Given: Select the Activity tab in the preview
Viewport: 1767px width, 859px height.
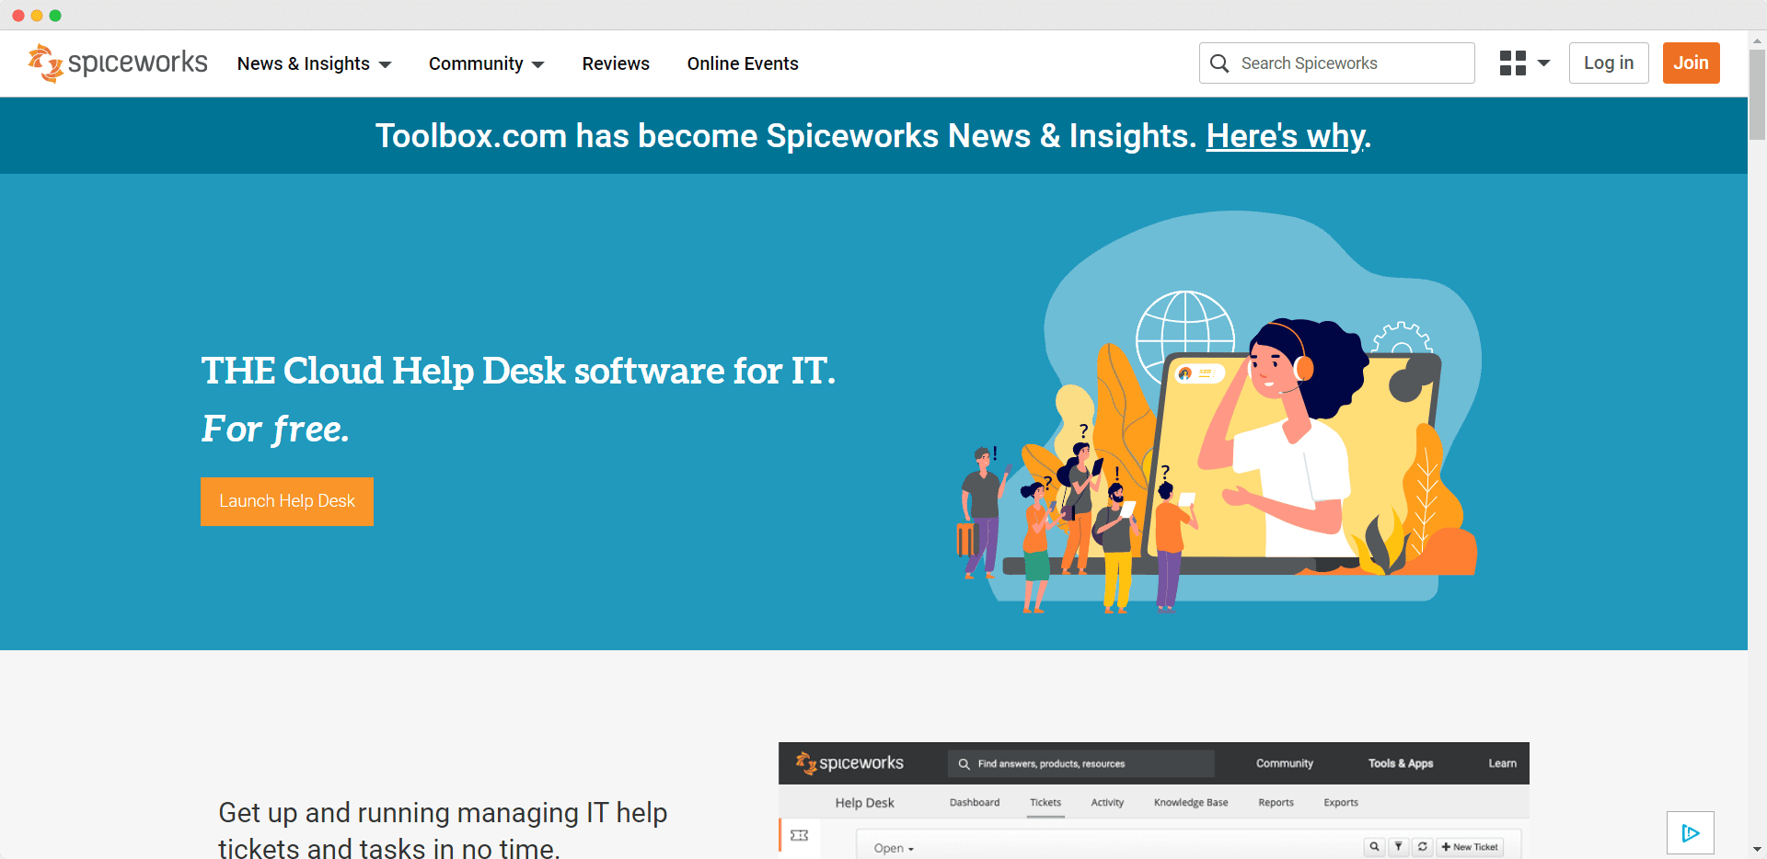Looking at the screenshot, I should click(1107, 803).
